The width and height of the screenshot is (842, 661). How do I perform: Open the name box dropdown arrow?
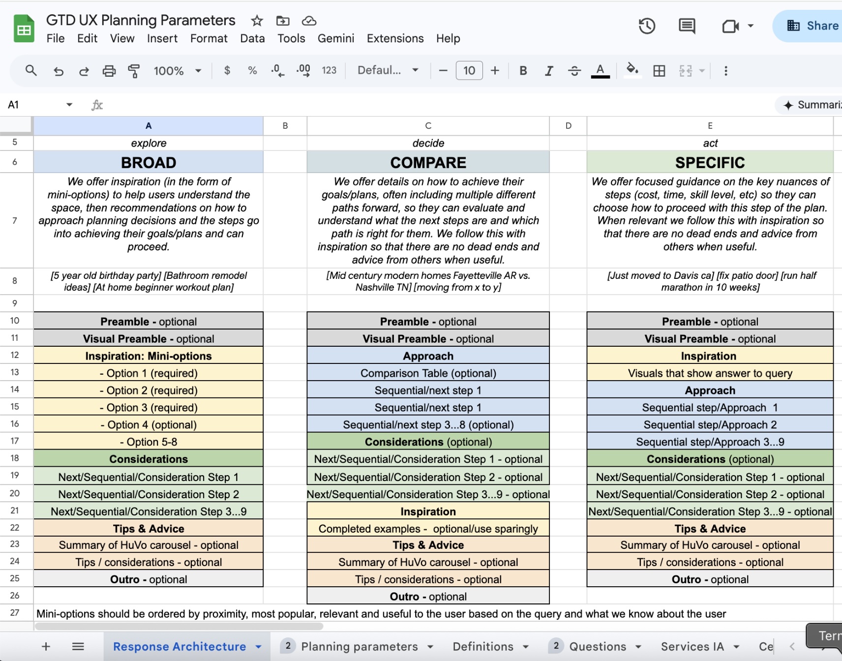coord(69,104)
